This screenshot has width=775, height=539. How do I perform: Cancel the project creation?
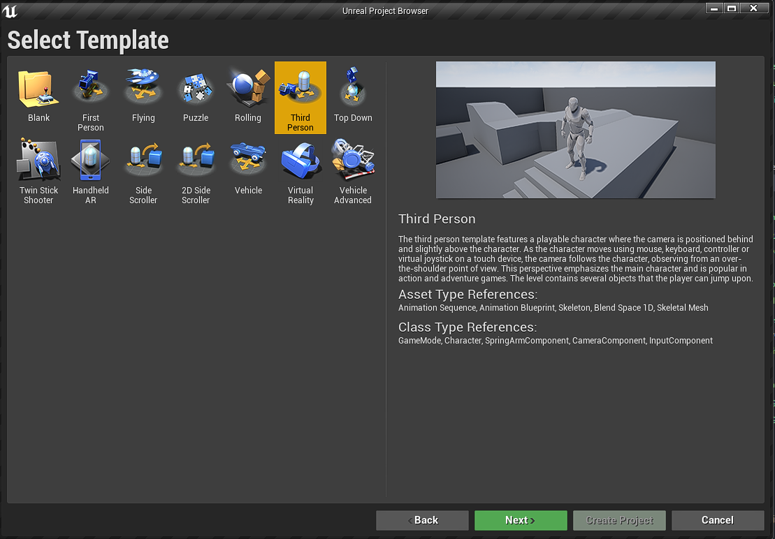click(718, 520)
